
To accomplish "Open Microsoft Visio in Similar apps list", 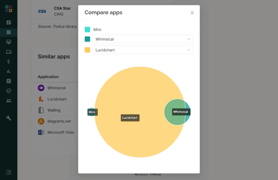I will point(61,132).
